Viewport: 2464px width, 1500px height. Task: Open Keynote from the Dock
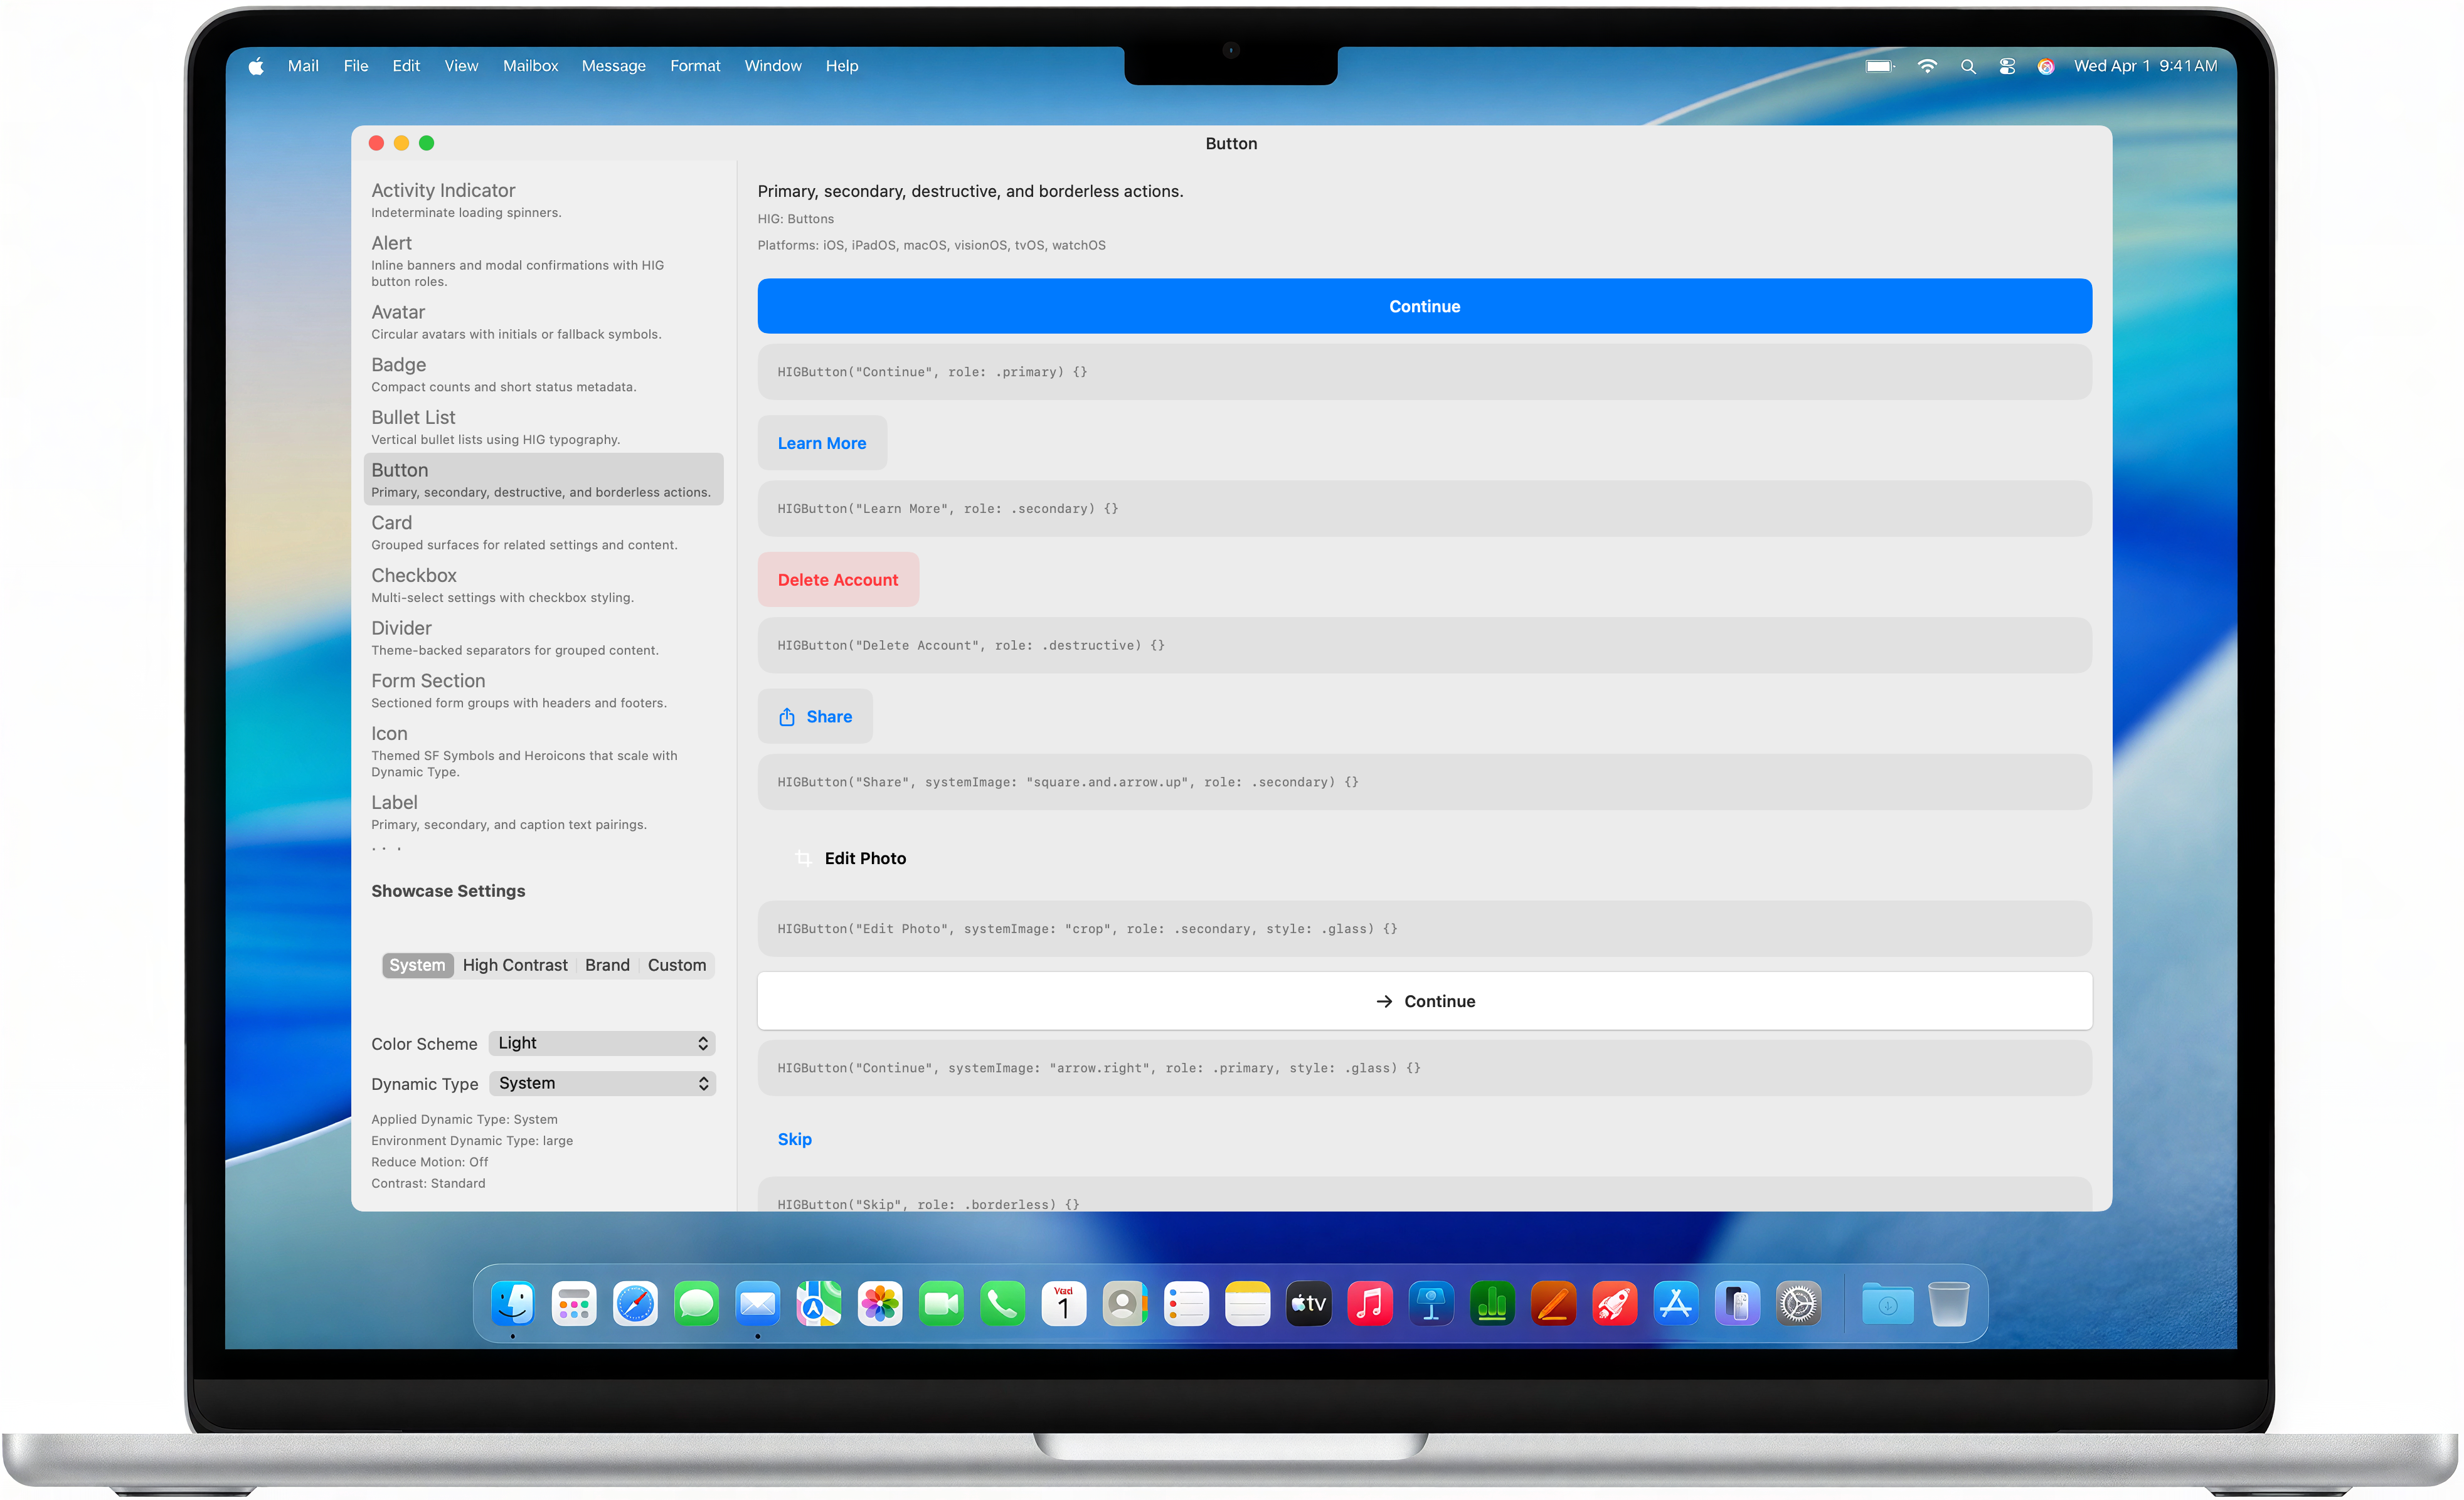tap(1431, 1303)
